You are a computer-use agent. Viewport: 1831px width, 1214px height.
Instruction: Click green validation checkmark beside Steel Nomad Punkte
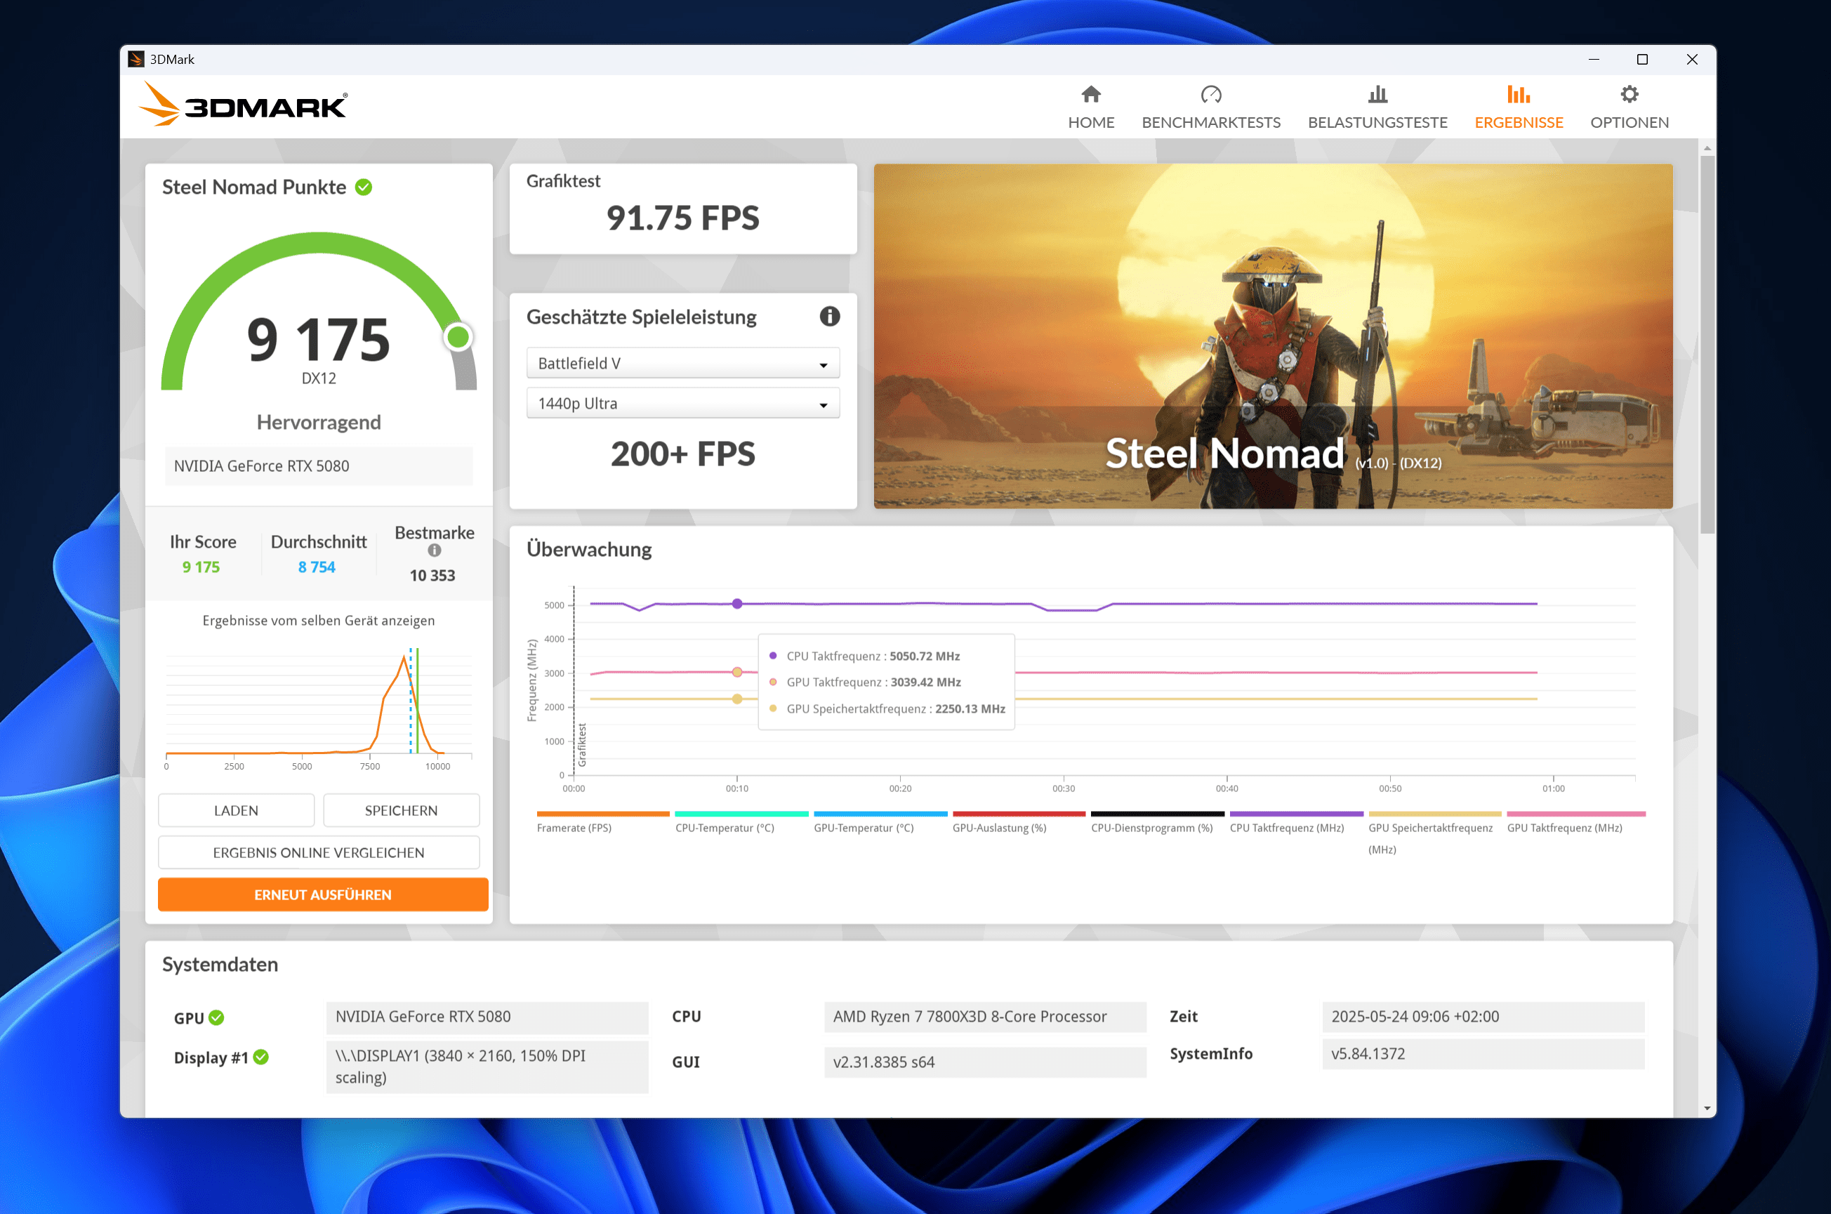click(x=363, y=187)
